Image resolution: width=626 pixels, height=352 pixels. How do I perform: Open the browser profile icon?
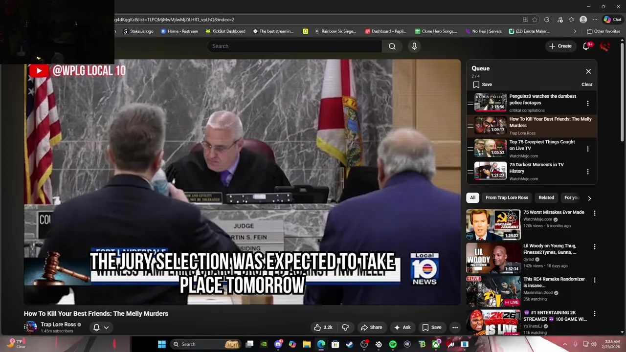(583, 20)
